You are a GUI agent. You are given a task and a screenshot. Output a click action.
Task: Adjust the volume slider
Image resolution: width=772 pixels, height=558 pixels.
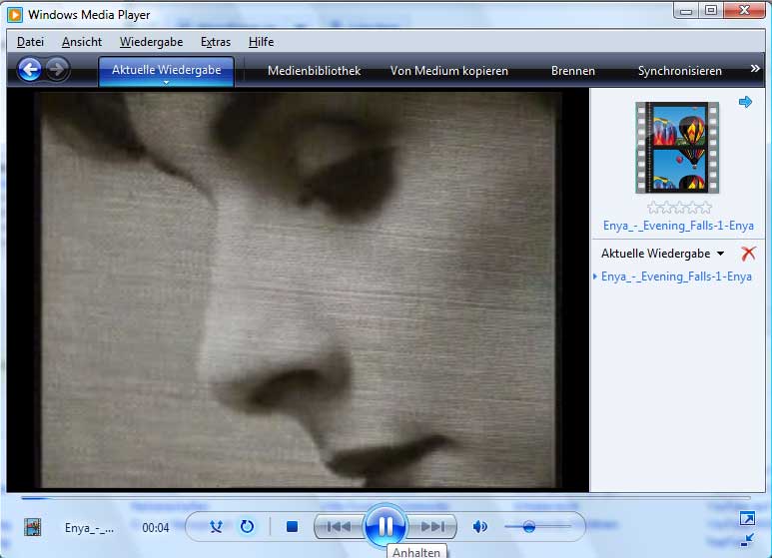[537, 527]
